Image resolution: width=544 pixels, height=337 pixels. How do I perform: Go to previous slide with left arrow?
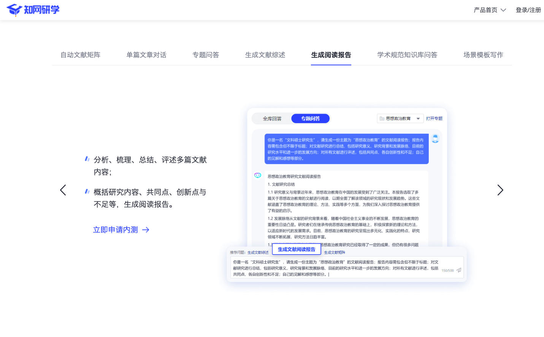[63, 190]
